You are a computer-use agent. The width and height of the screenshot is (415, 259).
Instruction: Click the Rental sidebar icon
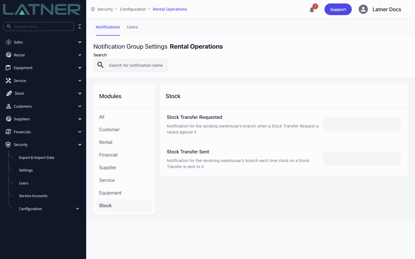[9, 55]
